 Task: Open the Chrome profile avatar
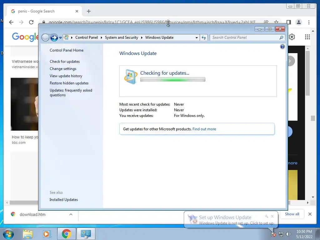click(x=298, y=22)
